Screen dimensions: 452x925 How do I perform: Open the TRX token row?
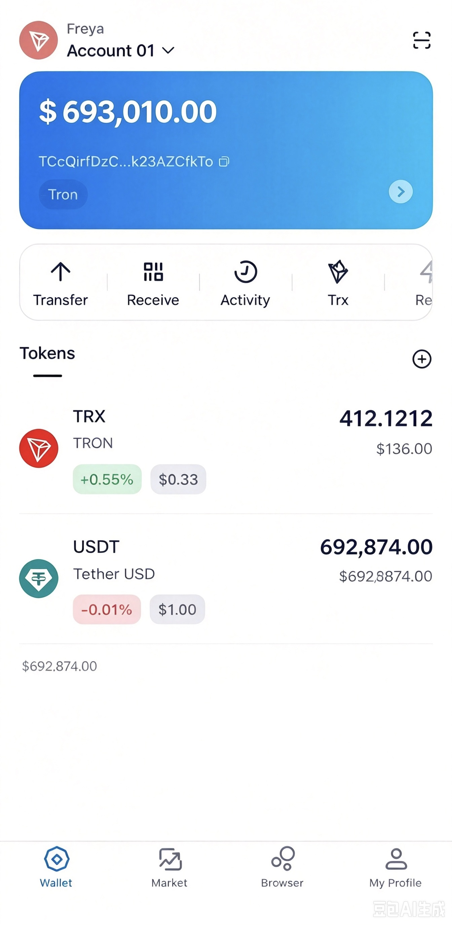click(226, 451)
